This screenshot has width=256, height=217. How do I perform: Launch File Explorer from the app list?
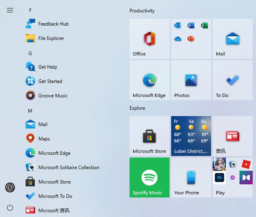[45, 38]
